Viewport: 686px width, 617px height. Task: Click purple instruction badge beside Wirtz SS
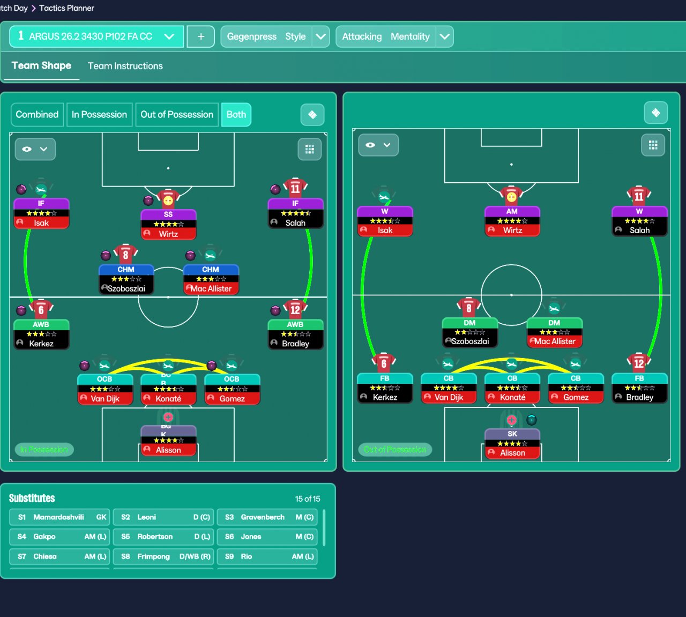148,200
